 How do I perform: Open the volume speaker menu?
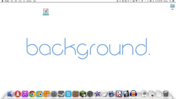tap(148, 1)
